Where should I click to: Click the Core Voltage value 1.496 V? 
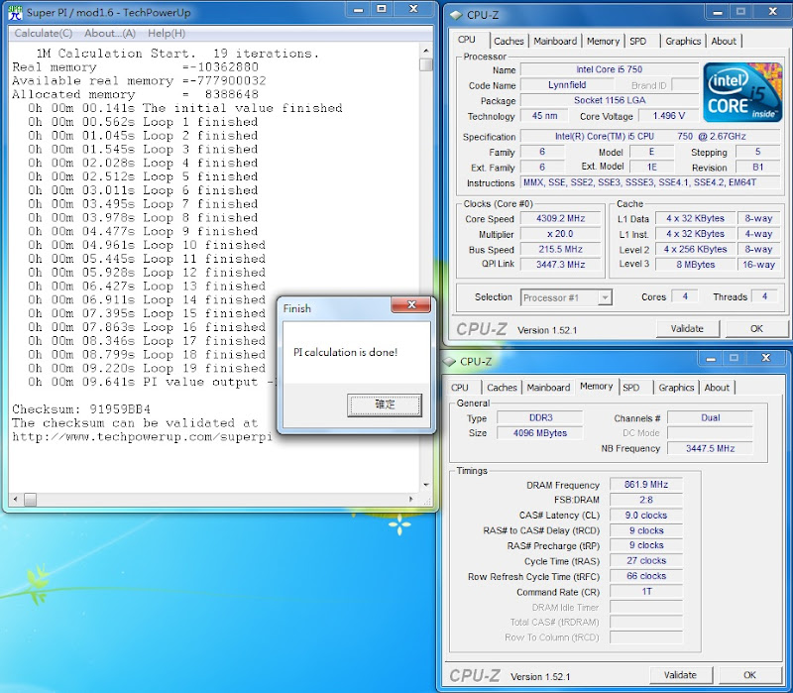[x=668, y=116]
